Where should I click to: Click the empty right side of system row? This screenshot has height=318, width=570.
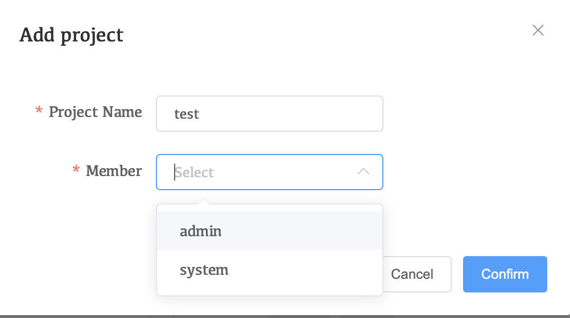coord(319,270)
